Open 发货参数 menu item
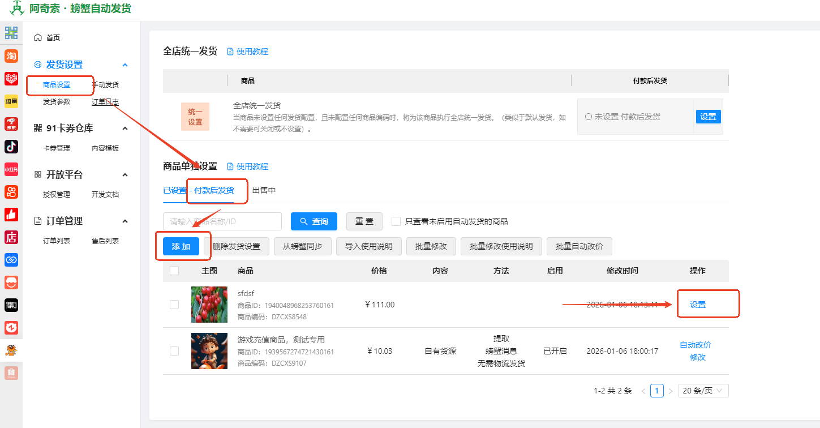Viewport: 820px width, 428px height. [57, 102]
